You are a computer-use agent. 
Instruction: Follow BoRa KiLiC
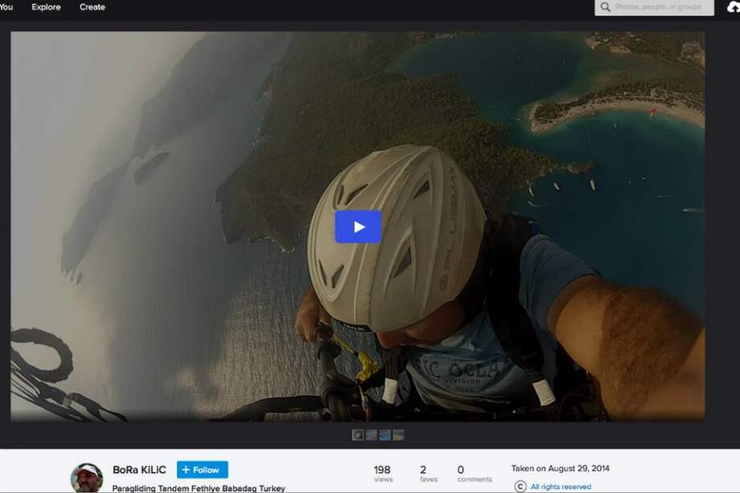[202, 470]
